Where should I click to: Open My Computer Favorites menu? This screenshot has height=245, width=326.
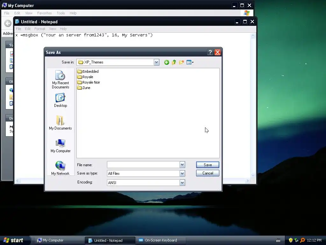tap(44, 13)
